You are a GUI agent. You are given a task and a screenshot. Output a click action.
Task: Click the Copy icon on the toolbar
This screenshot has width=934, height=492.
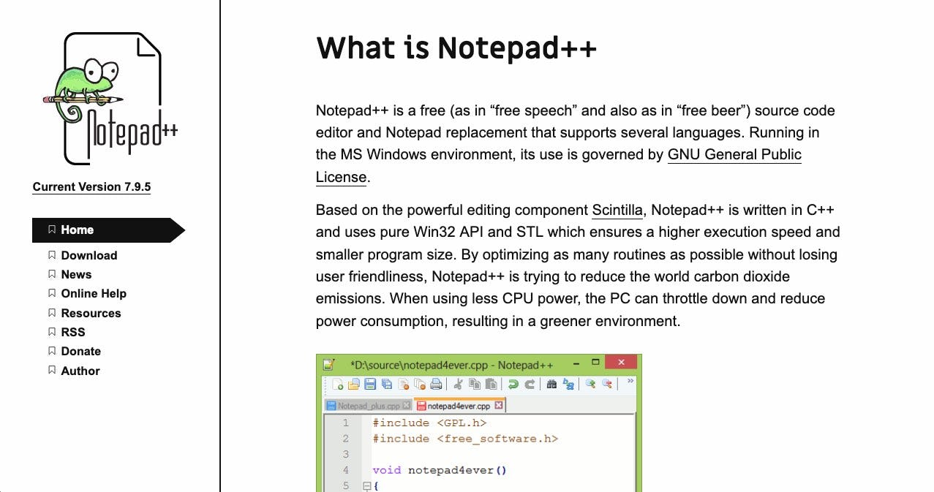475,385
